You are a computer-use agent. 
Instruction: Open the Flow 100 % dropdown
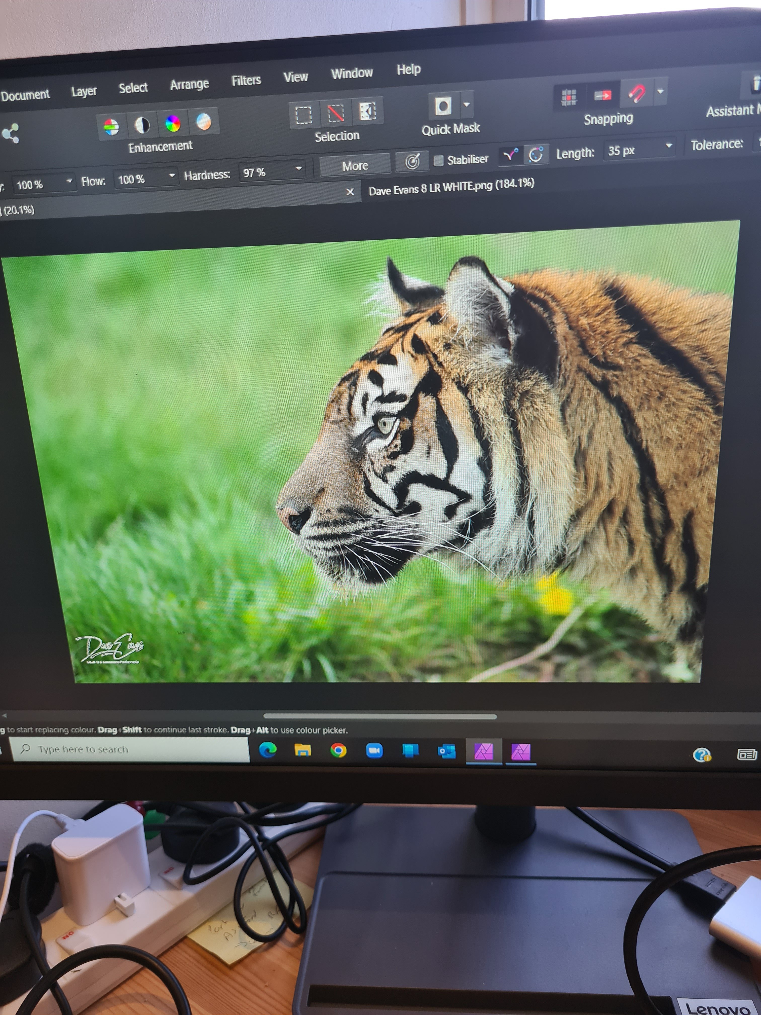coord(172,176)
